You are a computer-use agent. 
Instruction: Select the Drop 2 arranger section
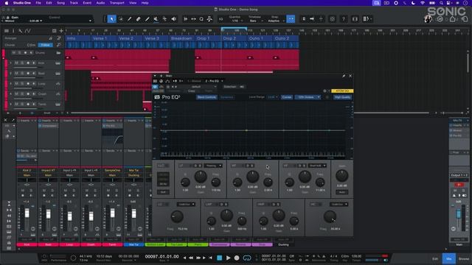[234, 38]
